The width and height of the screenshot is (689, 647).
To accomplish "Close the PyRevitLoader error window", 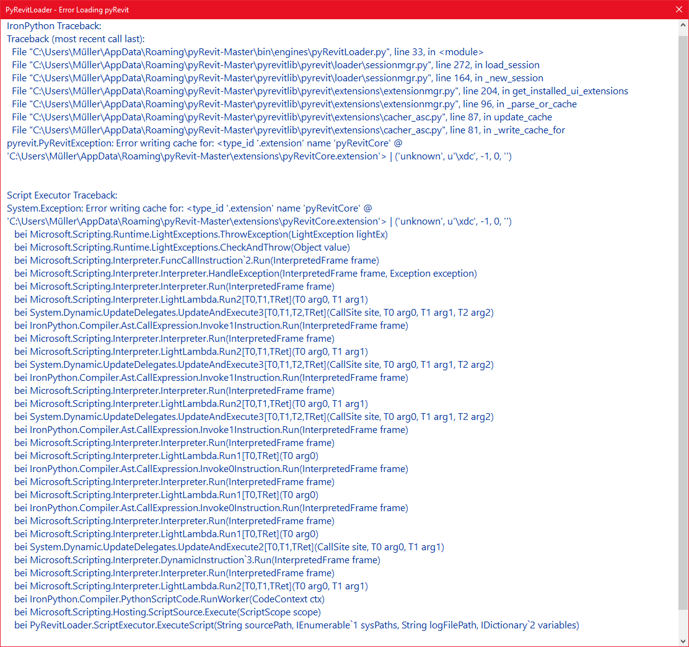I will point(678,9).
